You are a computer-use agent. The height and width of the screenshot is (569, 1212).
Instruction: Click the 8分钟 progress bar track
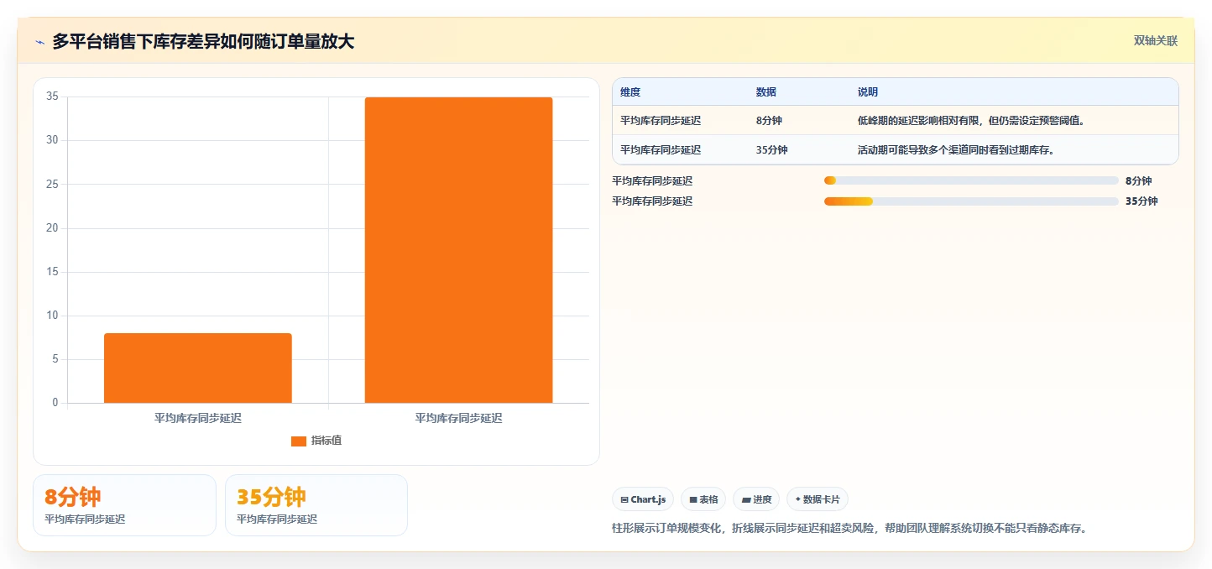972,180
